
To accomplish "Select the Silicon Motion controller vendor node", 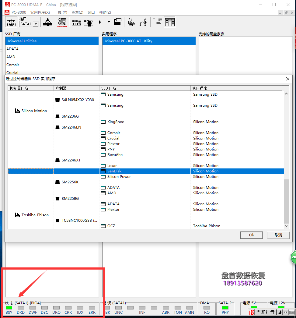I will [31, 111].
